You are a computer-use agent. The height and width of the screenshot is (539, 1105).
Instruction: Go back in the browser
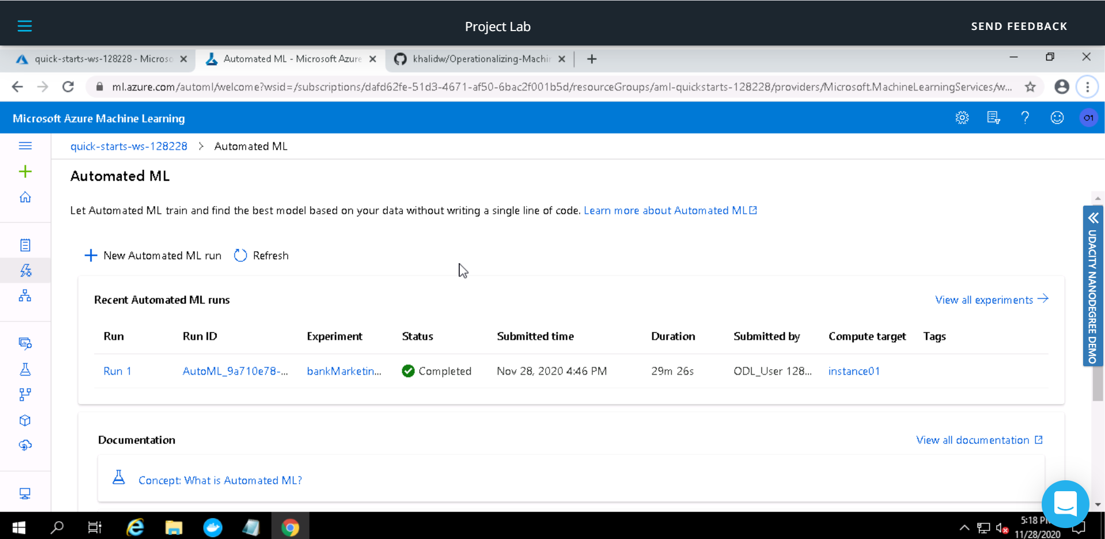coord(17,86)
